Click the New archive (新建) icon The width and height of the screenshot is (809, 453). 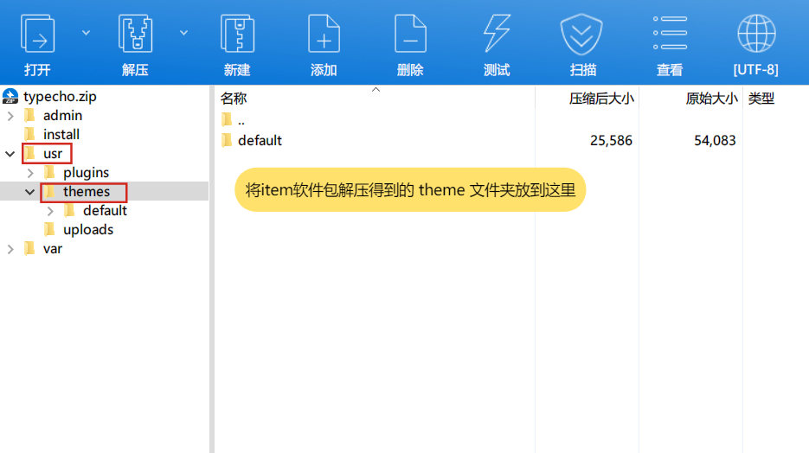[236, 35]
